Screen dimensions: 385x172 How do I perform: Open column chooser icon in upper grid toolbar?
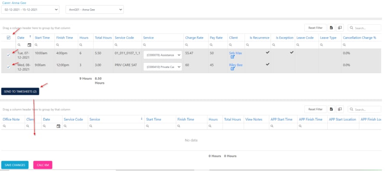point(340,28)
